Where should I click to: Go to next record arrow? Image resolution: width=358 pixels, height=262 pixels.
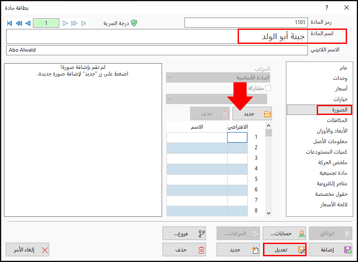click(65, 23)
